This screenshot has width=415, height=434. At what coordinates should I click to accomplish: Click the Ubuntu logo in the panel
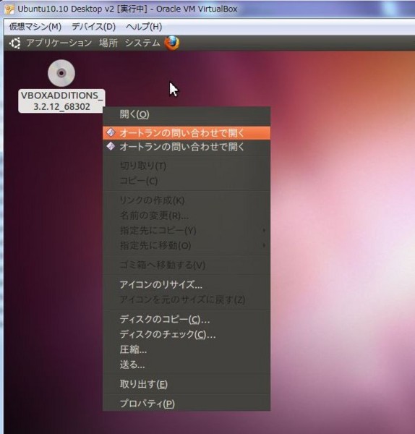coord(14,43)
